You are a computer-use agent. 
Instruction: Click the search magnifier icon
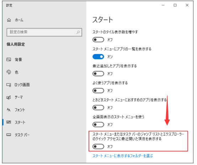tap(78, 32)
